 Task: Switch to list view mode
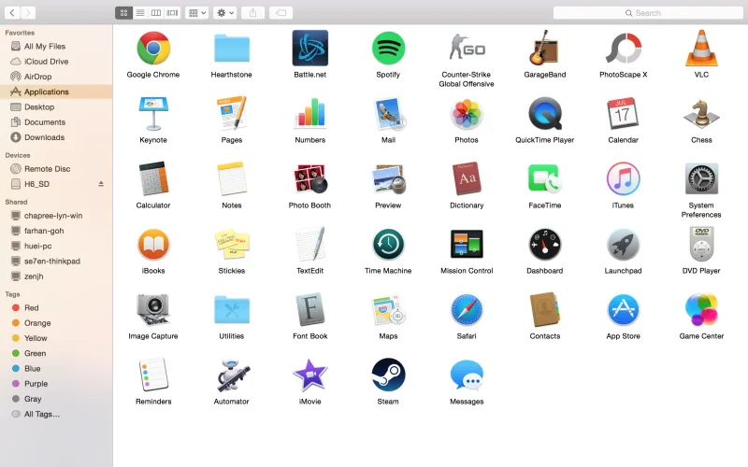(140, 13)
